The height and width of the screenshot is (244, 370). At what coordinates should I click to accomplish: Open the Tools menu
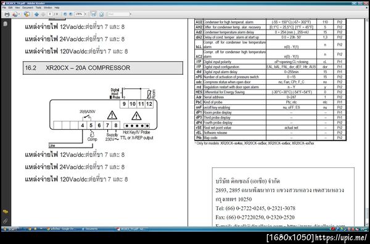(x=38, y=7)
